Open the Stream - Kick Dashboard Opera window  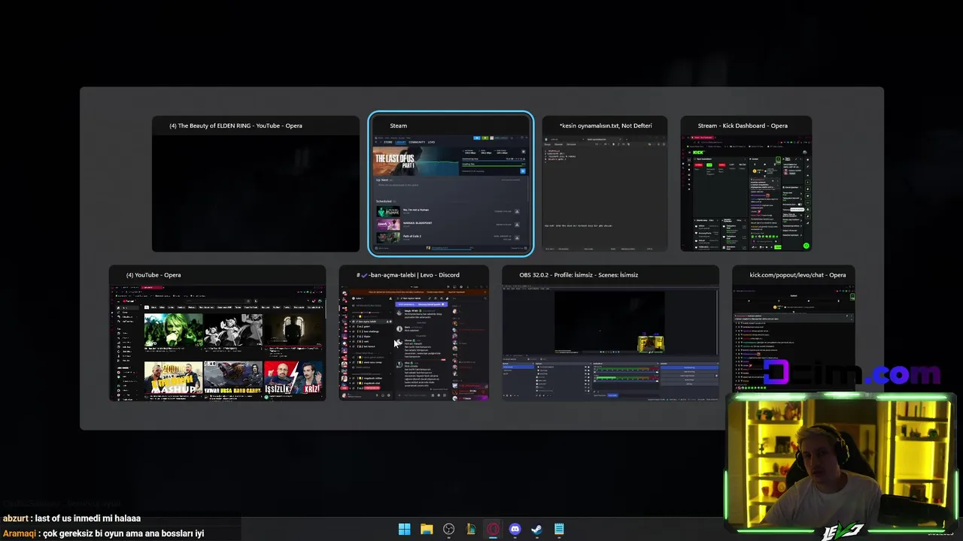tap(746, 184)
